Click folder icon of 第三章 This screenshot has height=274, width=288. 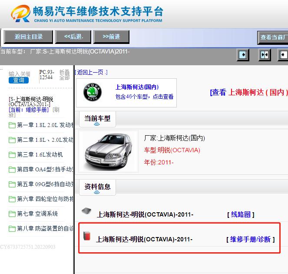(x=12, y=155)
